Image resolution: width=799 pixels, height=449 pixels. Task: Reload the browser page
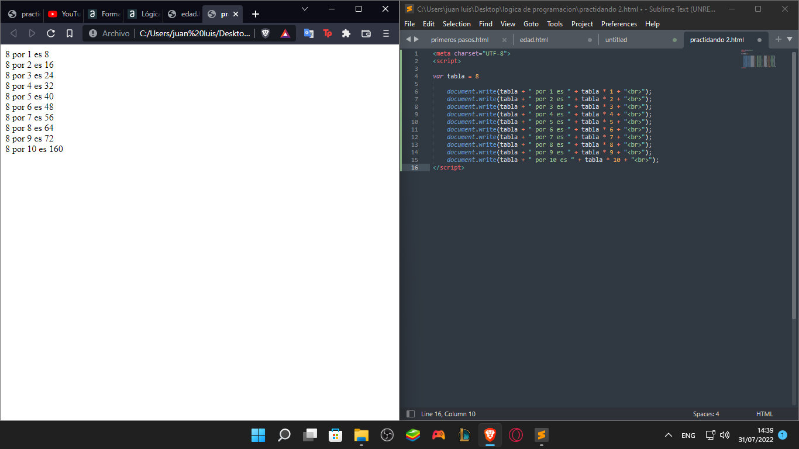coord(51,33)
